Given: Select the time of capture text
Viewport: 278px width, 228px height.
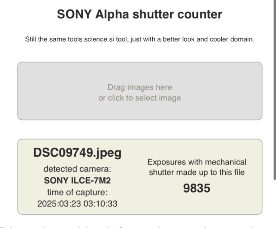Looking at the screenshot, I should pos(77,204).
